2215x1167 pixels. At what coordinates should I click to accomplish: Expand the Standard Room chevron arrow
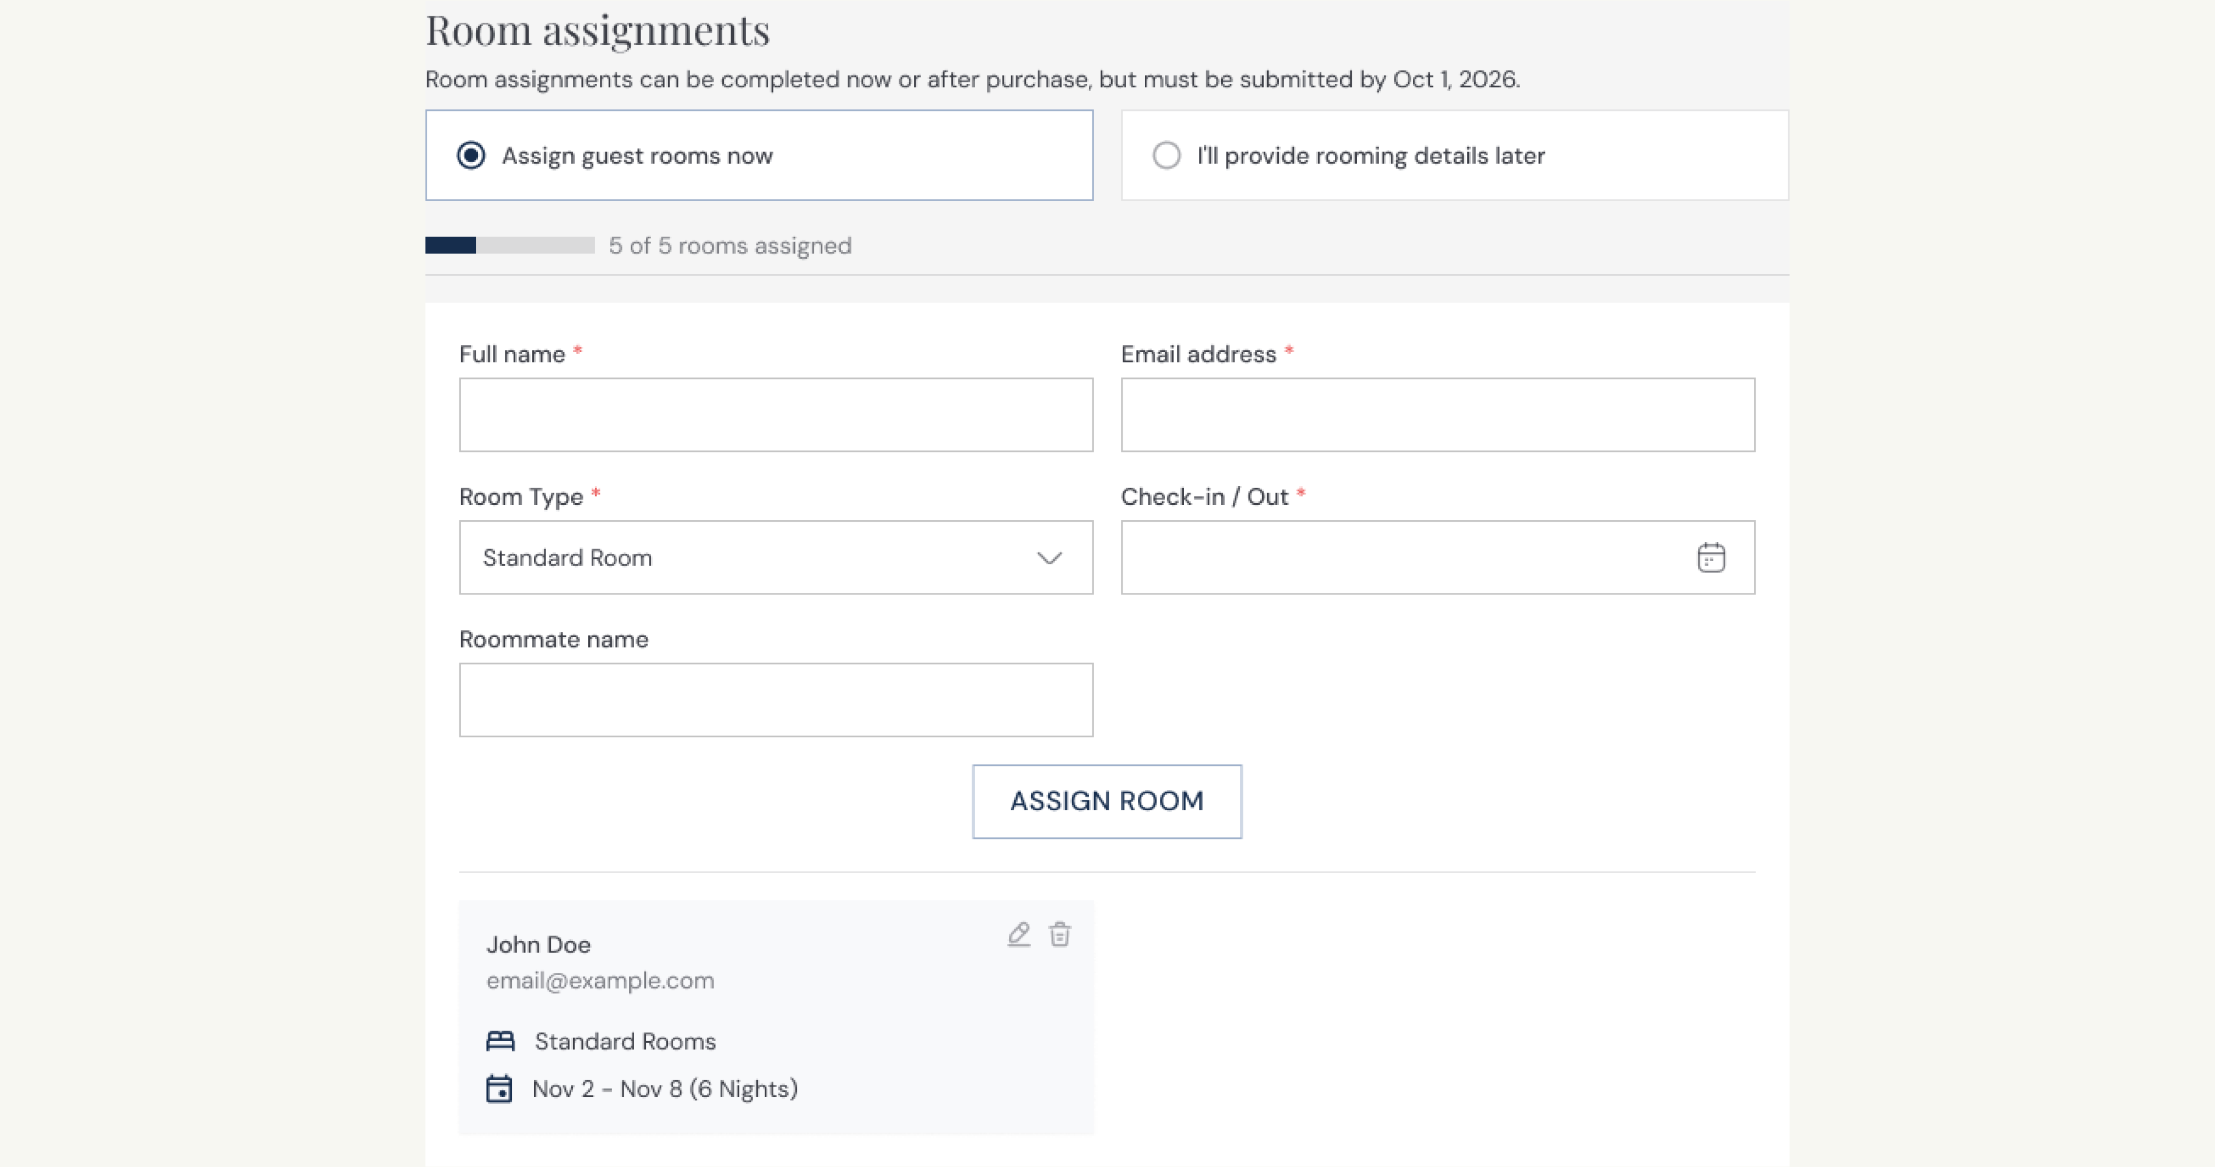pyautogui.click(x=1050, y=558)
